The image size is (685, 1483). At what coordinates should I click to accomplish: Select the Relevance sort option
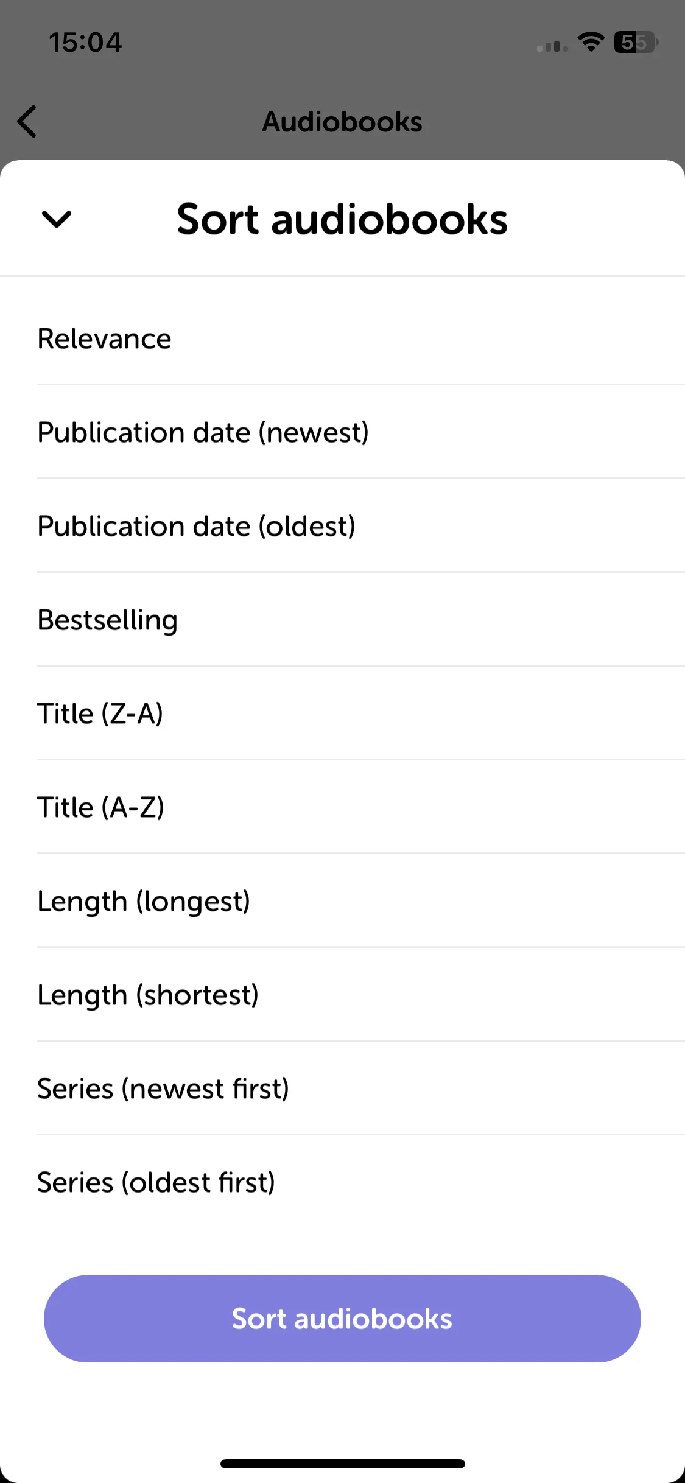click(x=342, y=338)
